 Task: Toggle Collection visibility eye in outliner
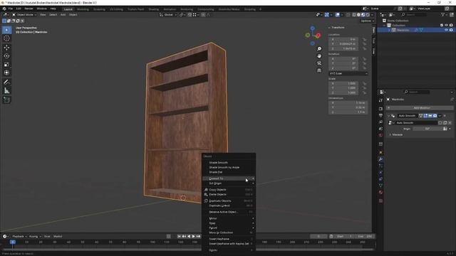[446, 26]
